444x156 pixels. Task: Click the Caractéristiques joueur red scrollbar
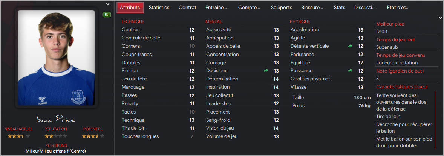(x=435, y=120)
